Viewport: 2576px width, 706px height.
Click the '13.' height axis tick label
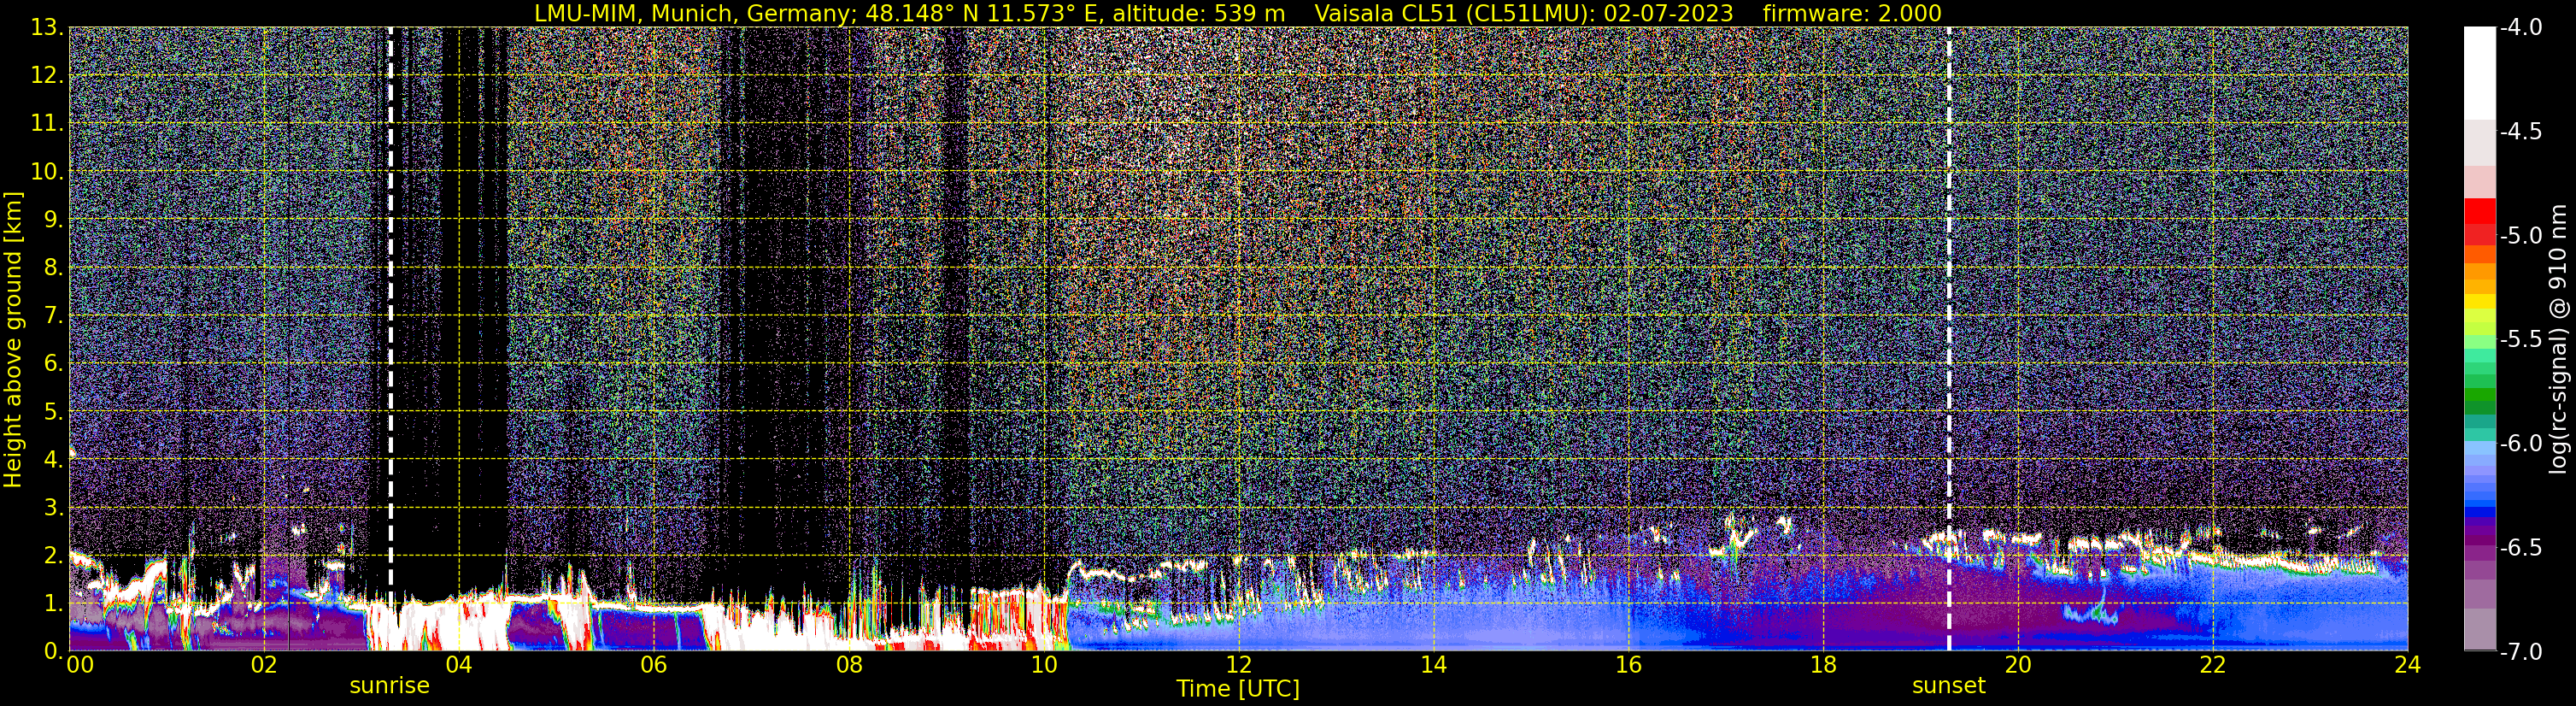[48, 28]
